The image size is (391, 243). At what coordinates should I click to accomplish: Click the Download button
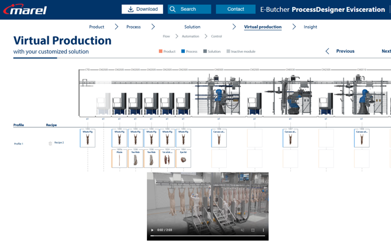pyautogui.click(x=142, y=9)
